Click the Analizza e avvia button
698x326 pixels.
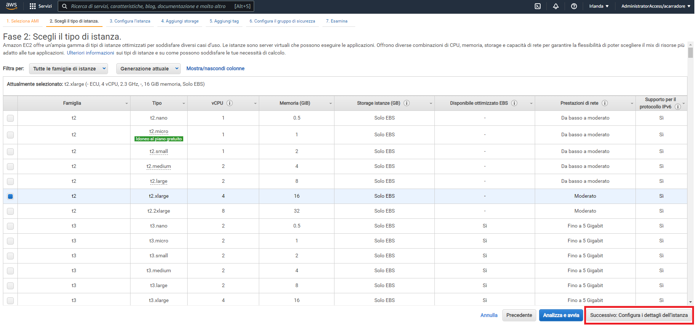561,315
